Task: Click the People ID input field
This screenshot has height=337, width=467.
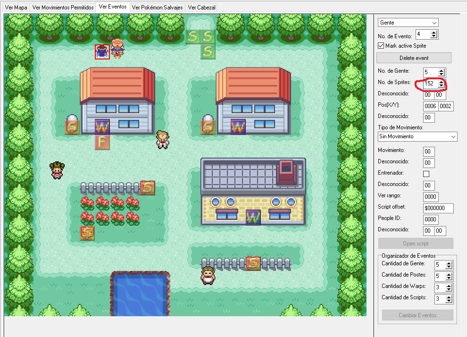Action: tap(431, 219)
